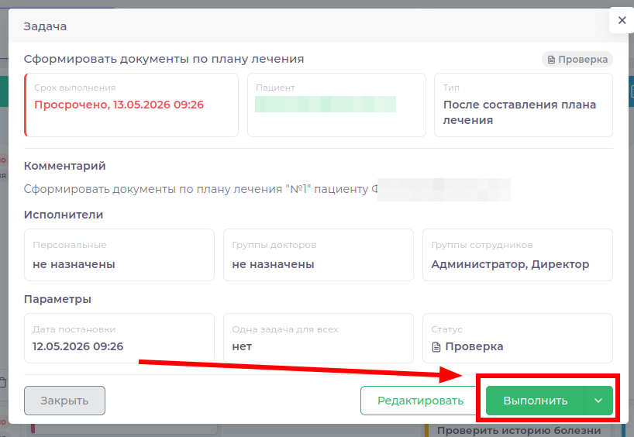This screenshot has height=437, width=634.
Task: Select the Тип value После составления плана лечения
Action: (519, 112)
